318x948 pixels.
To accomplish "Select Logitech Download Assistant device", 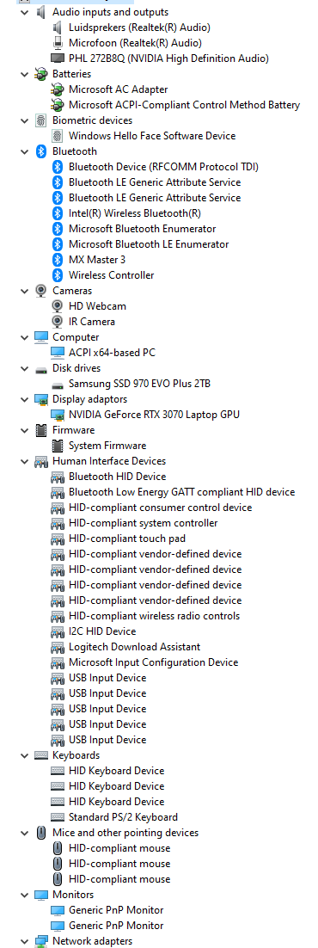I will 135,647.
